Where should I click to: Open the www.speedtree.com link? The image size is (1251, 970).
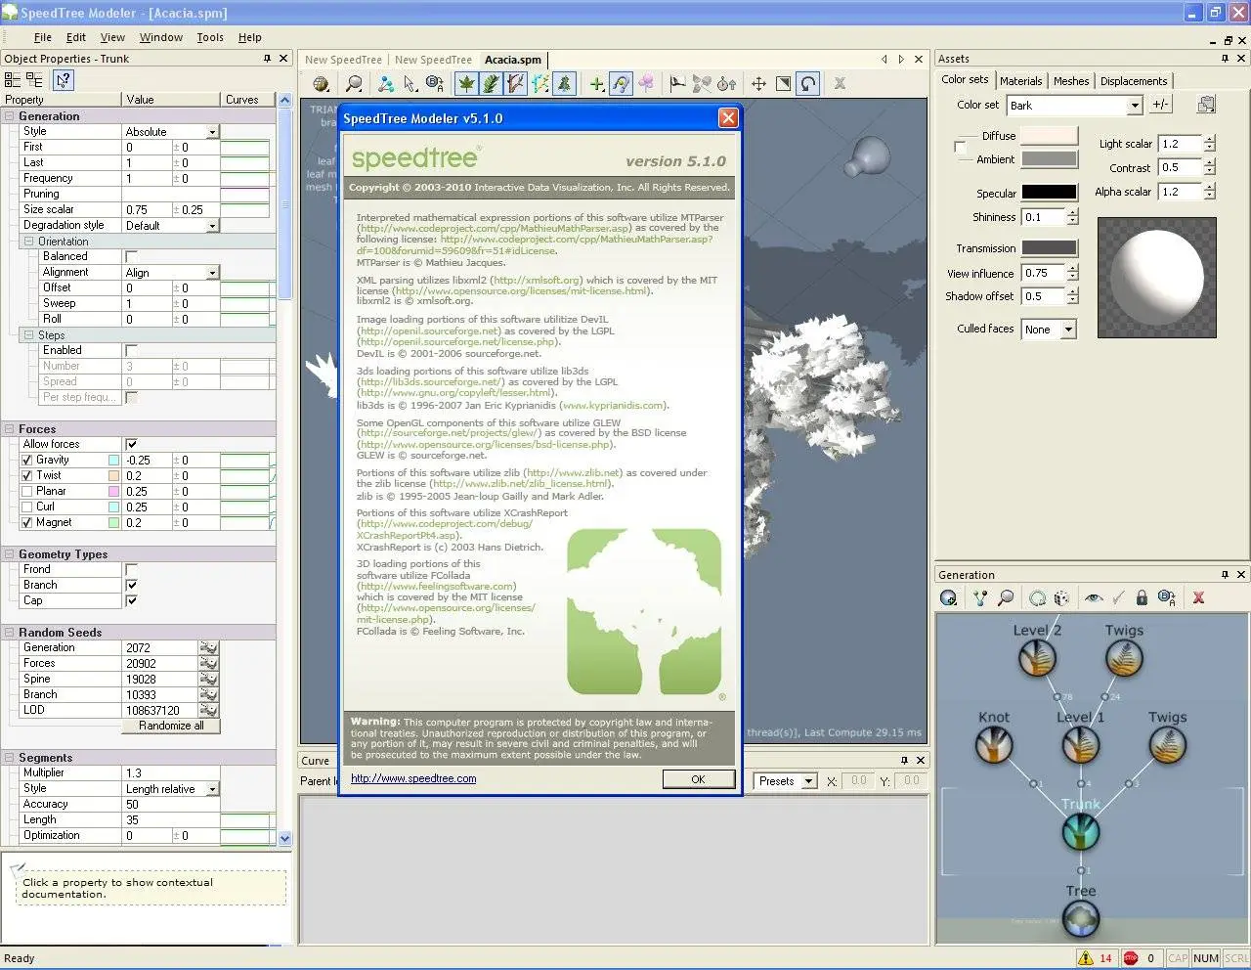tap(413, 778)
